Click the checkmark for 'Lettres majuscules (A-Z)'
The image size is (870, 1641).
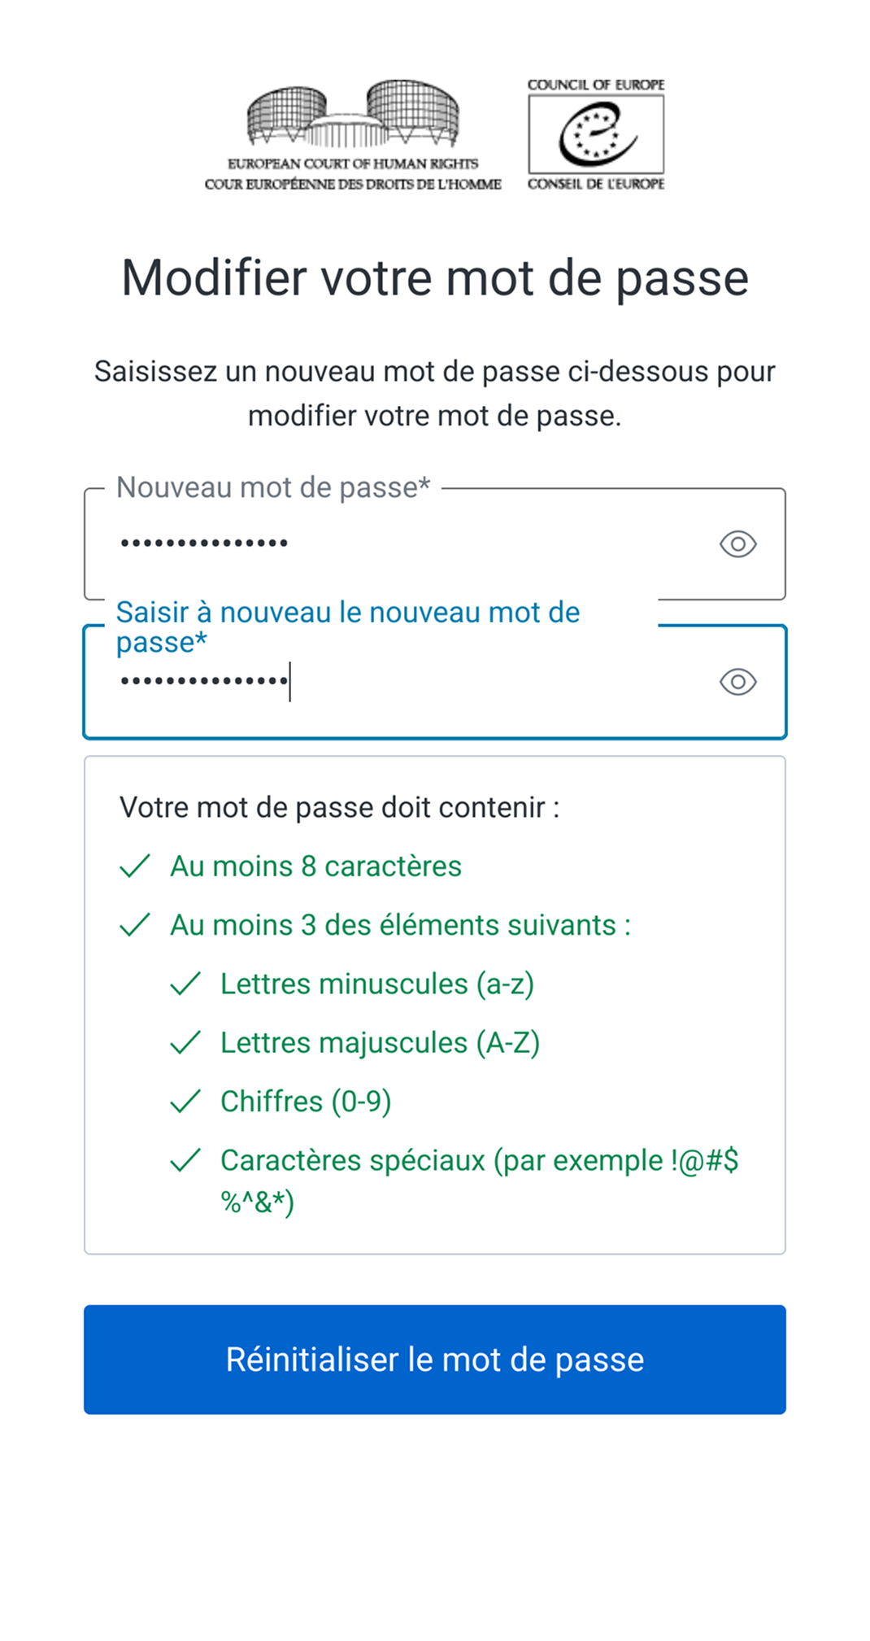(186, 1042)
